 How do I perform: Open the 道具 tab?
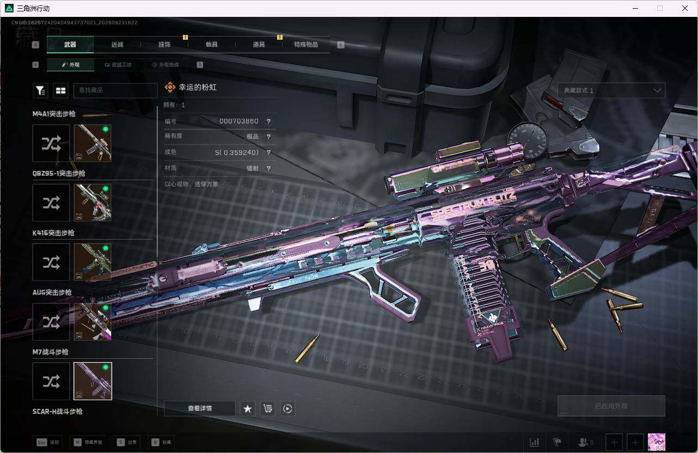(x=259, y=45)
